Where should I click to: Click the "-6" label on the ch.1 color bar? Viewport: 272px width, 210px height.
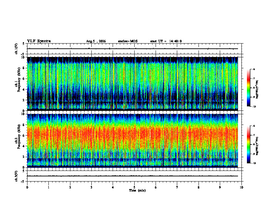[x=253, y=69]
